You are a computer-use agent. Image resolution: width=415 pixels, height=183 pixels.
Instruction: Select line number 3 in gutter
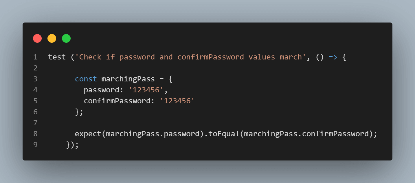(x=35, y=79)
